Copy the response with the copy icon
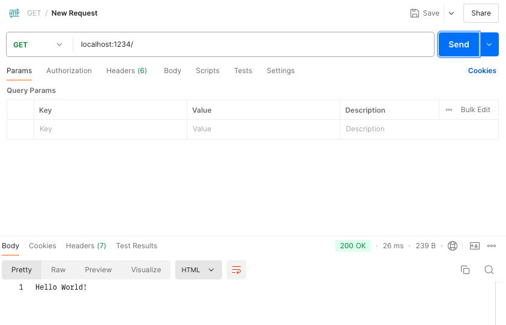Viewport: 506px width, 325px height. coord(465,270)
